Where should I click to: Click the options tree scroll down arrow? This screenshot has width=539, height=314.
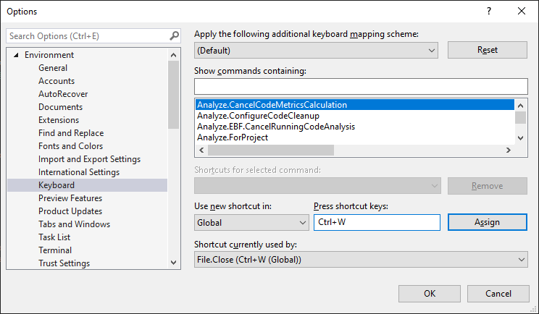click(x=174, y=263)
